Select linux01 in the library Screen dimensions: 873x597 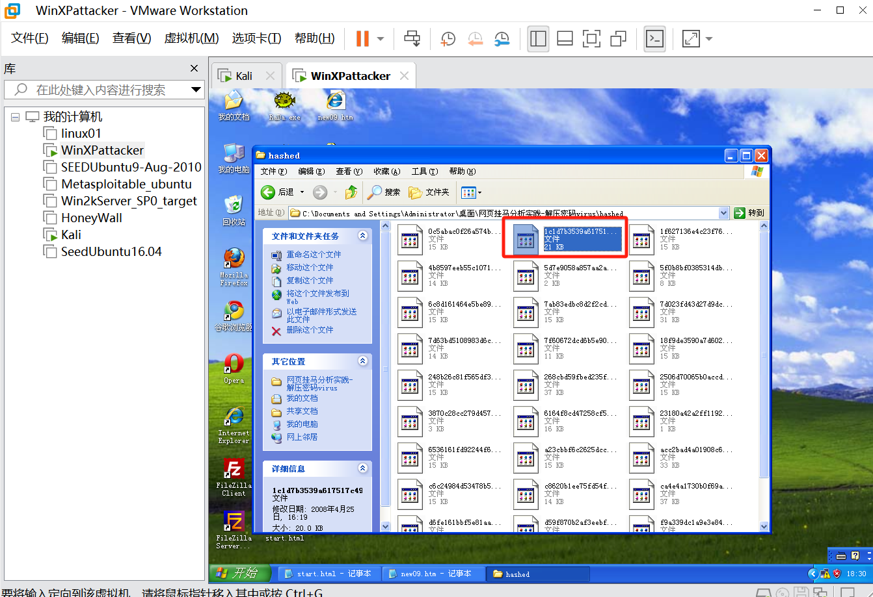[81, 133]
